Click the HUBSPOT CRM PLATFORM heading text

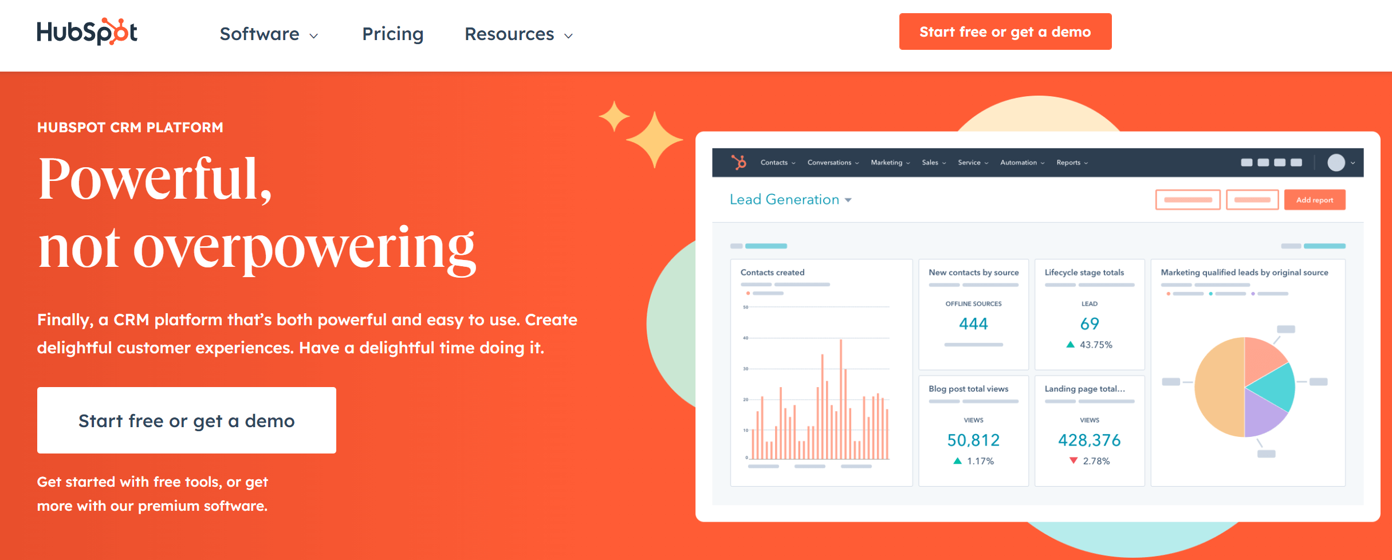pyautogui.click(x=130, y=127)
